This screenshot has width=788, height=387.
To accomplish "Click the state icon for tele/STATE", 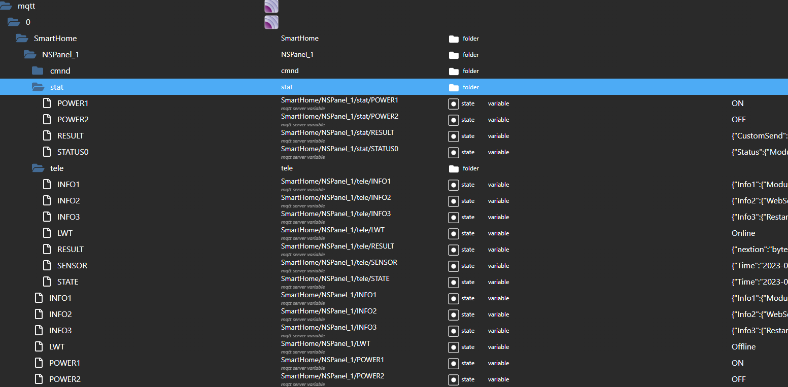I will (x=454, y=282).
